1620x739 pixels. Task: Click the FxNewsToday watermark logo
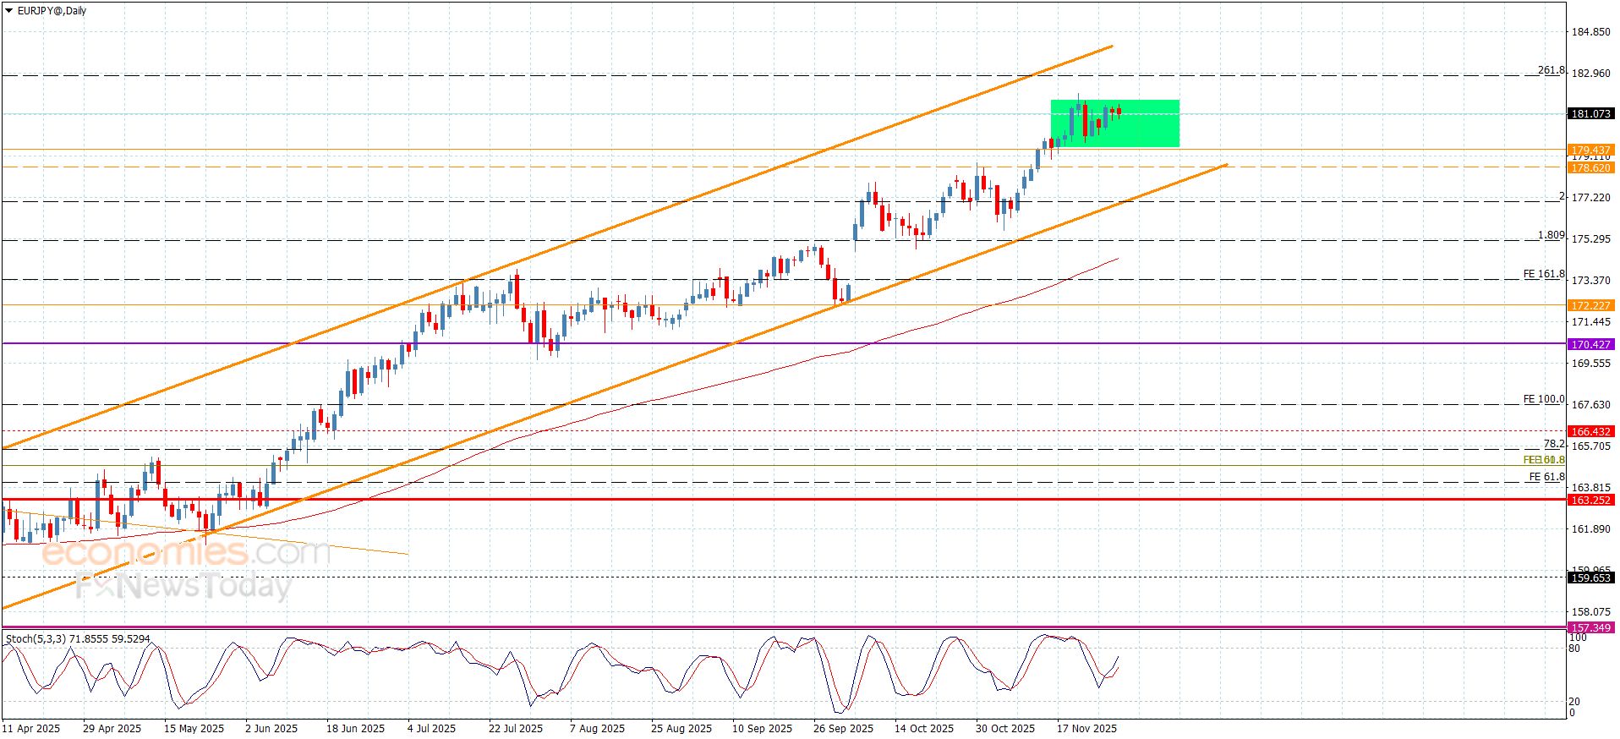point(183,586)
